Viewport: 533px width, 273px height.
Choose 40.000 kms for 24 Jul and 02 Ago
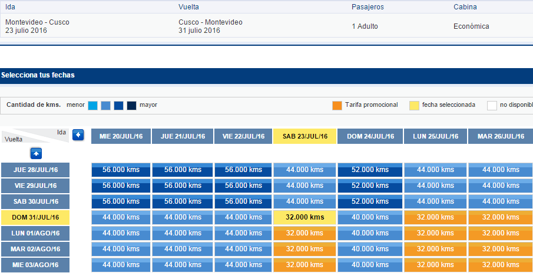[370, 249]
